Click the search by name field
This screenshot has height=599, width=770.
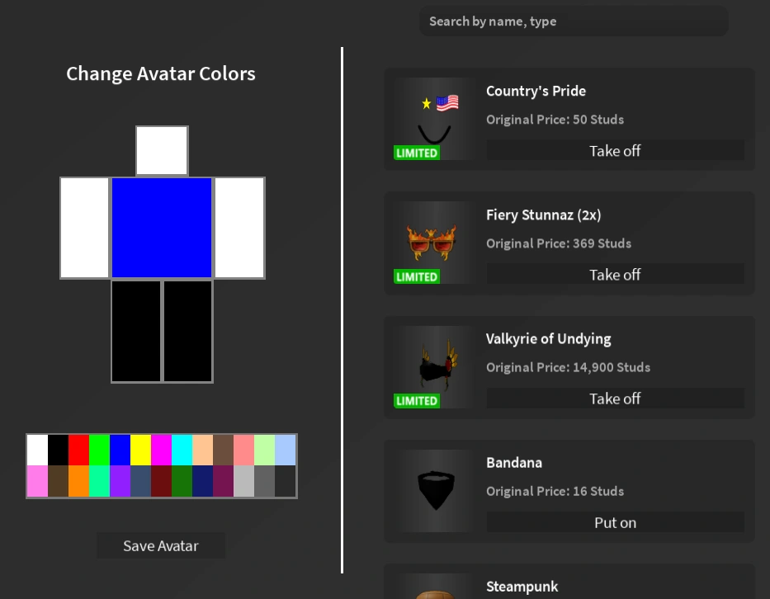pyautogui.click(x=573, y=21)
